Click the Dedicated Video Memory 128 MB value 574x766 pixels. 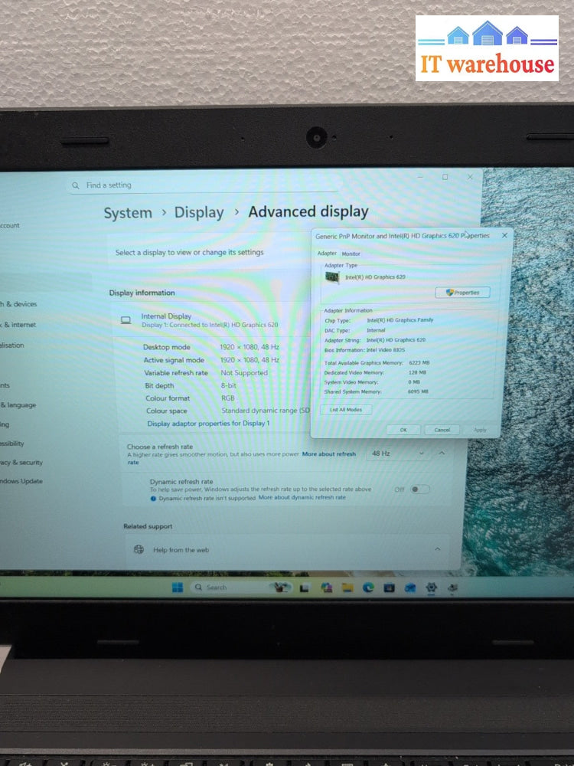[x=417, y=372]
